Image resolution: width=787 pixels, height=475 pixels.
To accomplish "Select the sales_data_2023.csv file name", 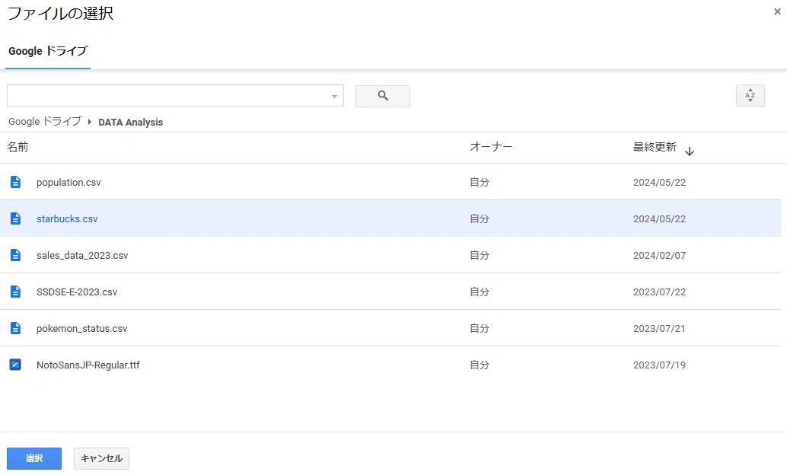I will coord(82,256).
